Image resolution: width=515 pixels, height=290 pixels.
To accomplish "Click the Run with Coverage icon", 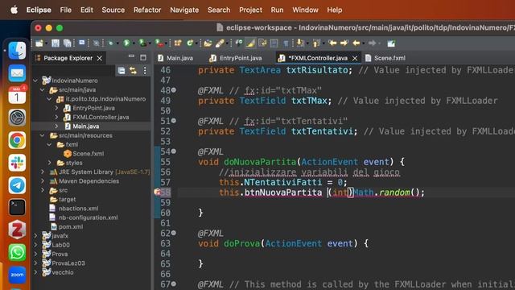I will tap(142, 43).
